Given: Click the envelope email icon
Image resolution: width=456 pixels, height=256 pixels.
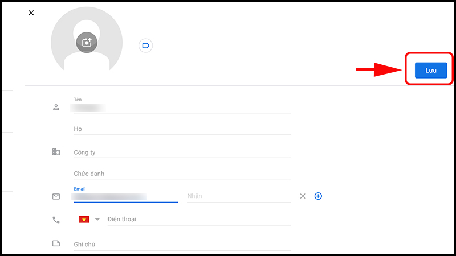Looking at the screenshot, I should click(x=56, y=196).
